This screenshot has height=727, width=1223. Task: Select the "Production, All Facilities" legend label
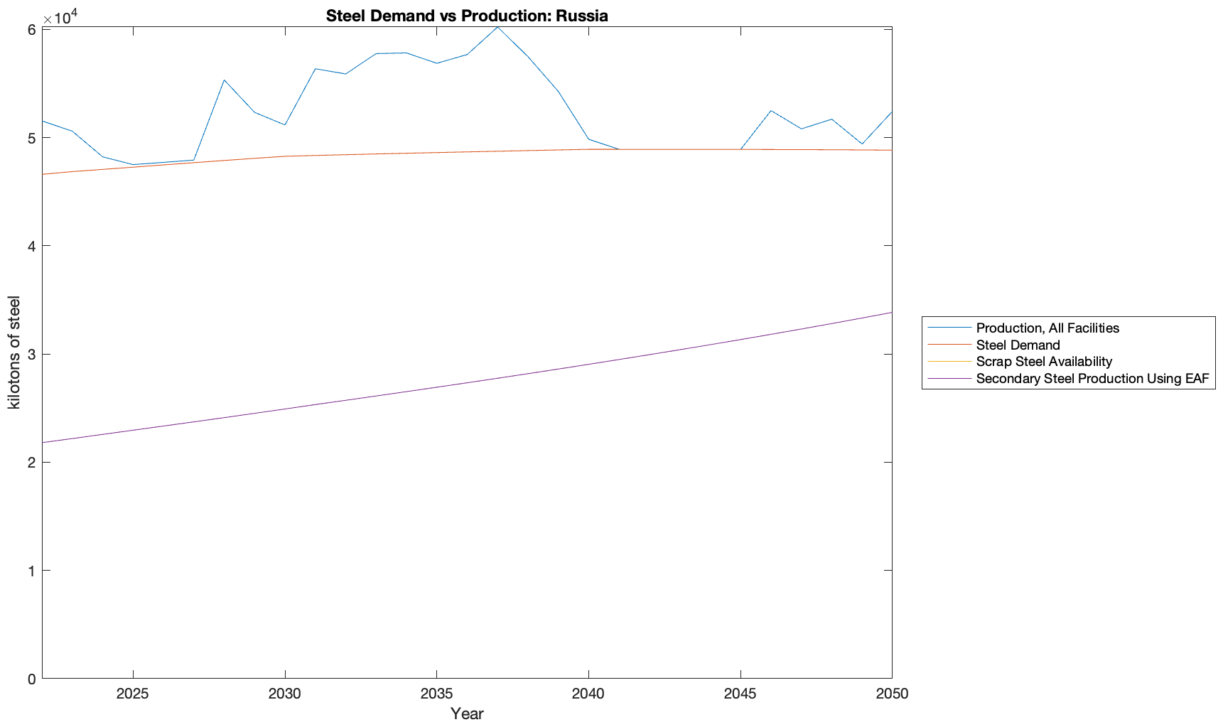point(1047,328)
